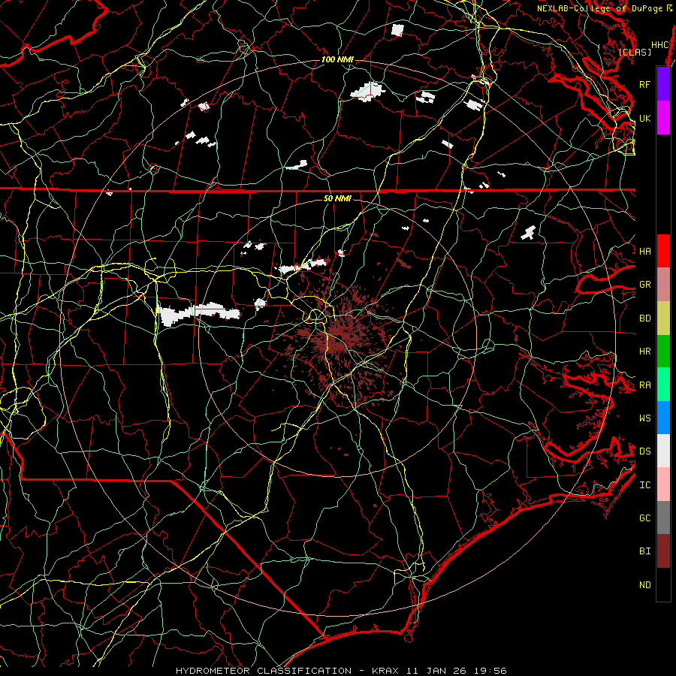
Task: Click the light pink IC legend swatch
Action: pyautogui.click(x=663, y=484)
